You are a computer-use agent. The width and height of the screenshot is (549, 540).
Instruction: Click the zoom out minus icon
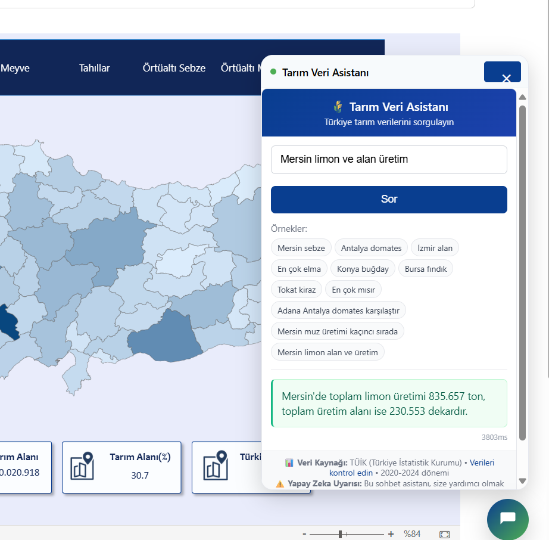click(304, 534)
